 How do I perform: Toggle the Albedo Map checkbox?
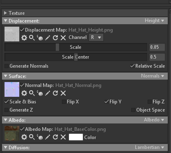pyautogui.click(x=22, y=129)
